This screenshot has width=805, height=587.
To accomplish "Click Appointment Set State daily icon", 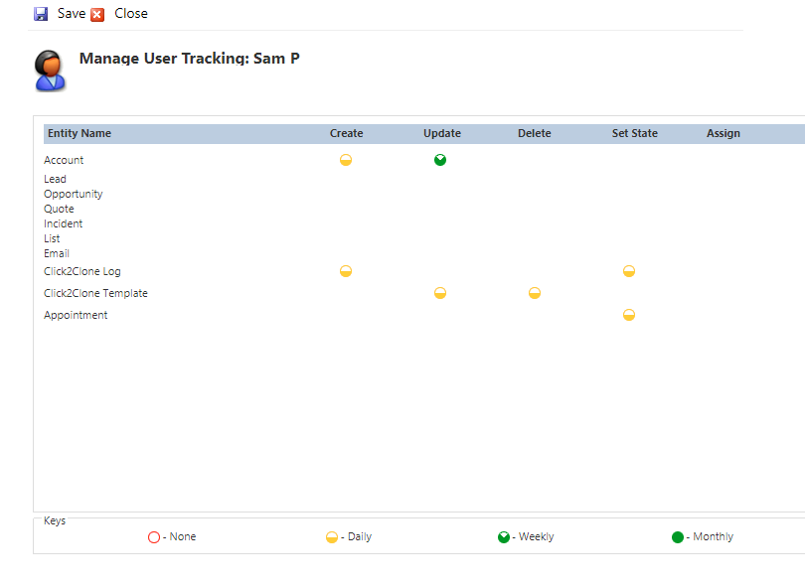I will tap(629, 315).
